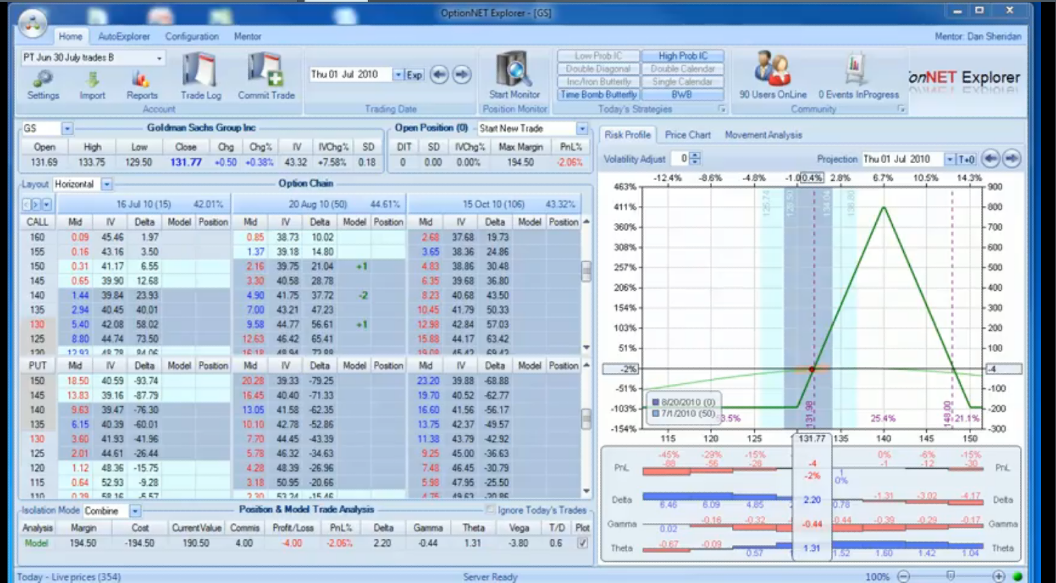The height and width of the screenshot is (583, 1056).
Task: Open the Isolation Mode Combine dropdown
Action: (135, 511)
